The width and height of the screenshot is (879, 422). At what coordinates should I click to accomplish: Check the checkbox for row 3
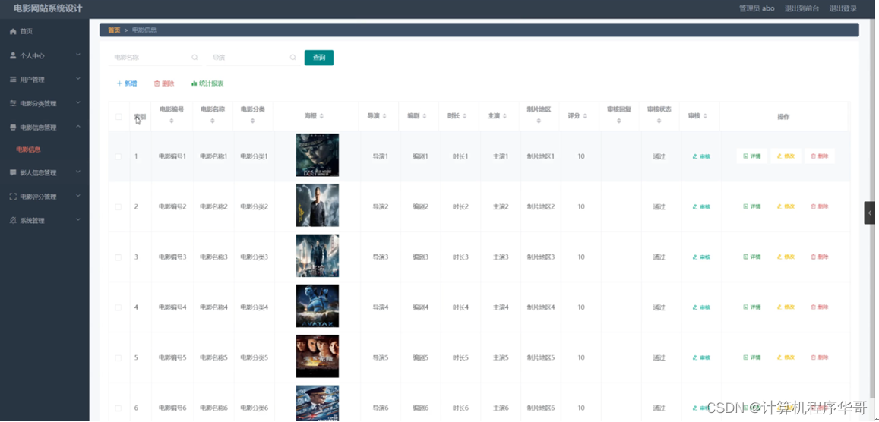pos(119,257)
